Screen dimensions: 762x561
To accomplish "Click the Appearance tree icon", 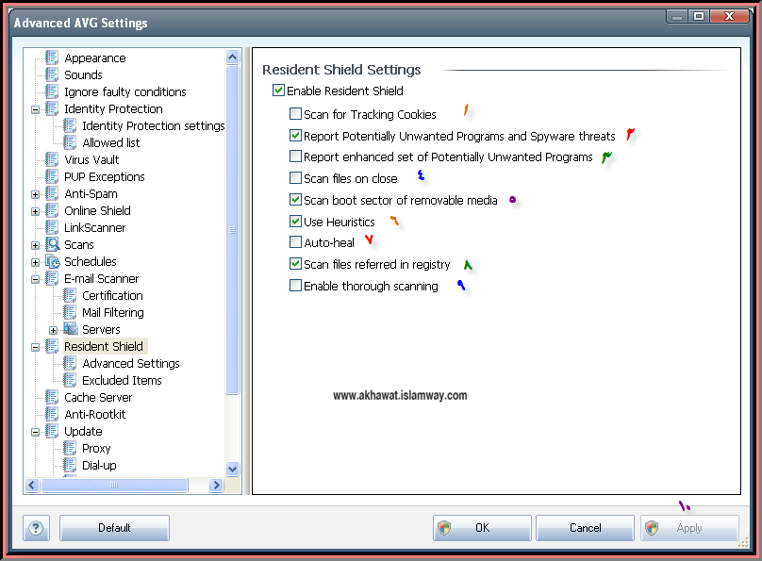I will coord(52,58).
